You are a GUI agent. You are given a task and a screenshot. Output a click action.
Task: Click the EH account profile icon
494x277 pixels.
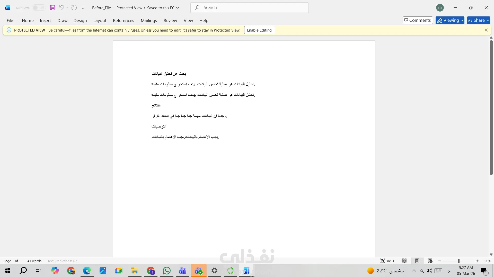pyautogui.click(x=440, y=8)
